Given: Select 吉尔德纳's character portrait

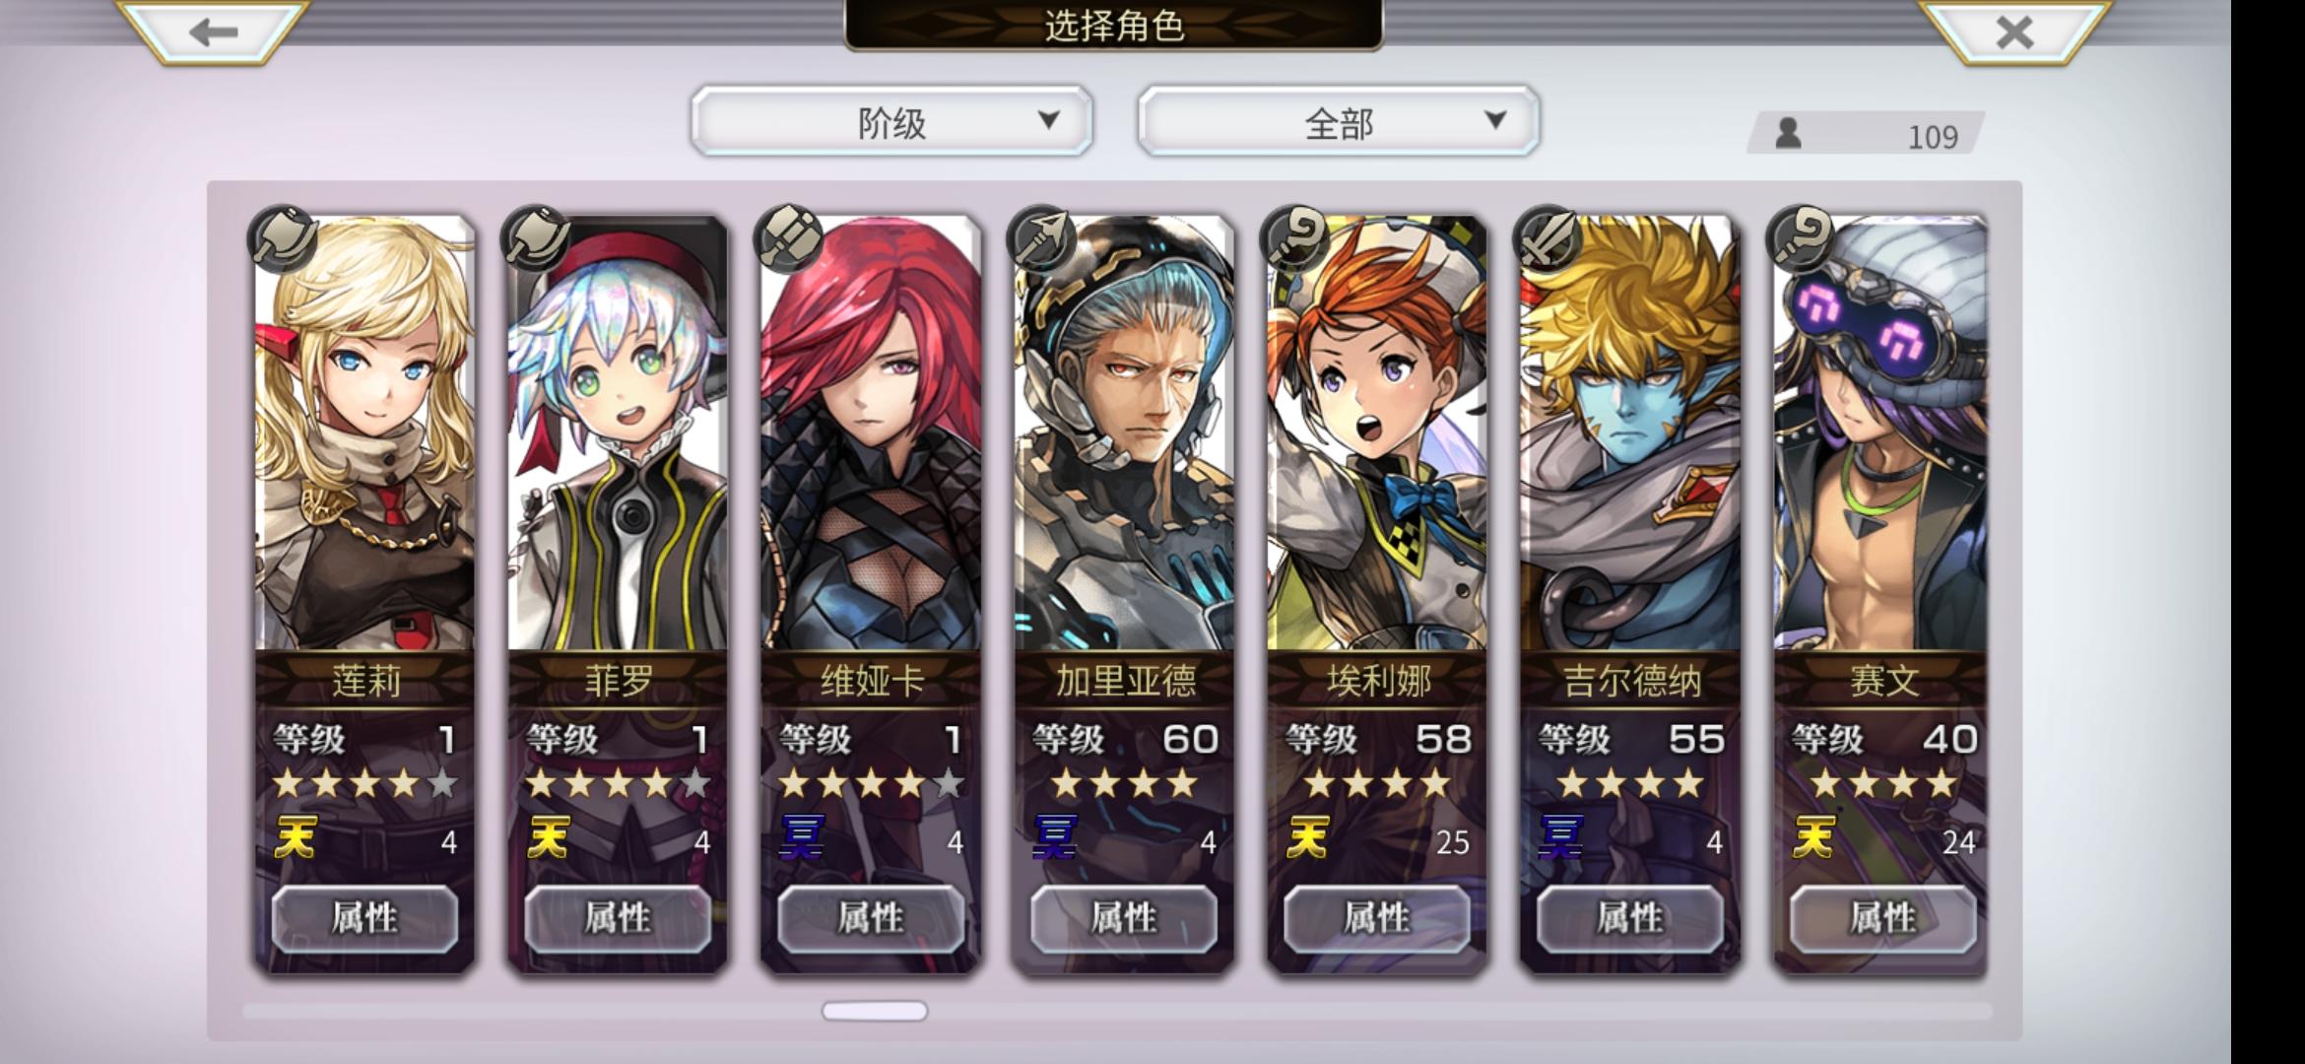Looking at the screenshot, I should 1630,433.
